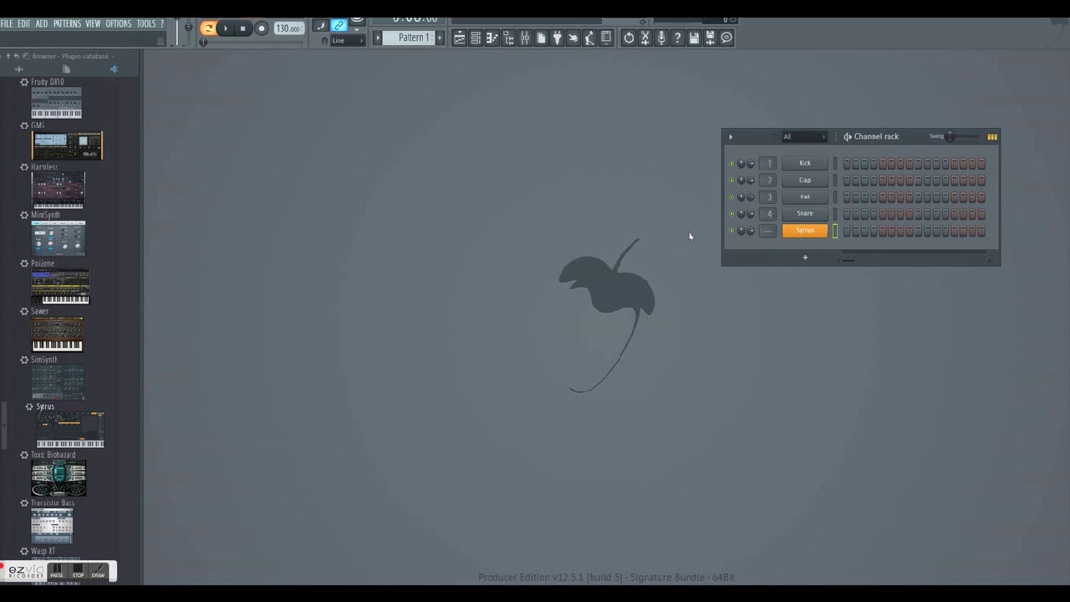Click the Record button
Screen dimensions: 1070x602
(x=262, y=28)
